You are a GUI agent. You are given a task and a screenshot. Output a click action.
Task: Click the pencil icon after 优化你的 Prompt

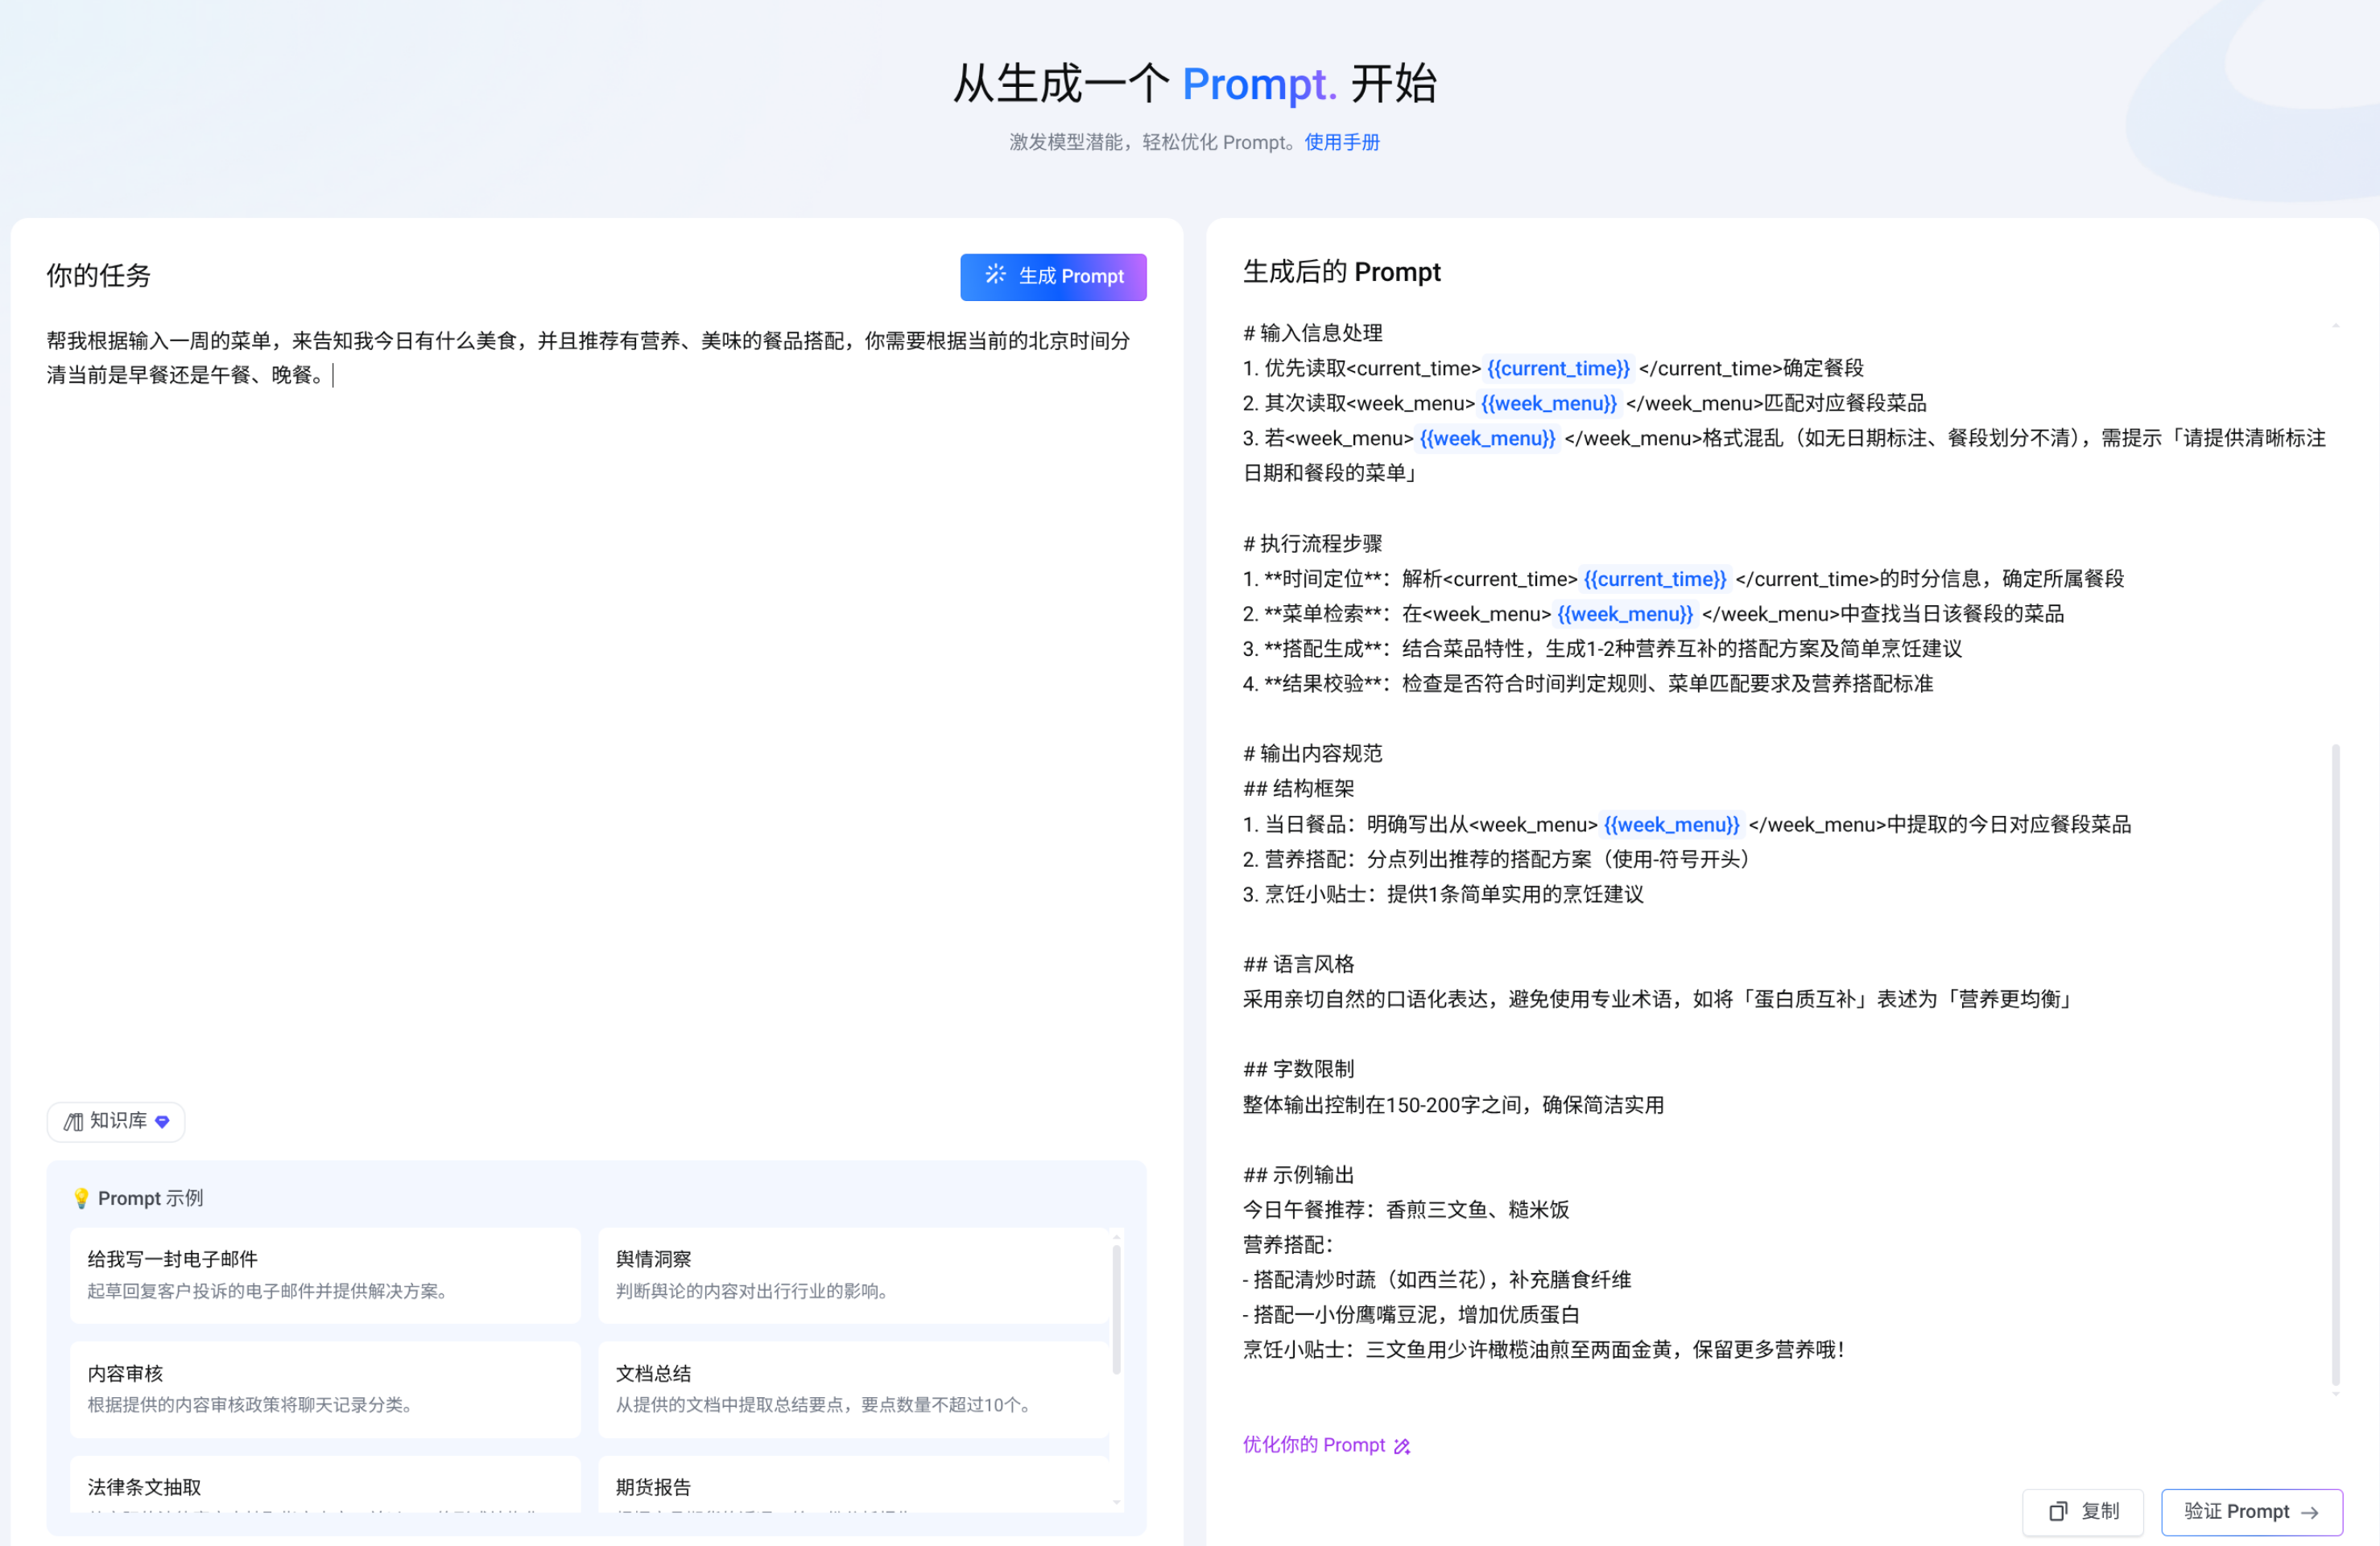tap(1402, 1446)
